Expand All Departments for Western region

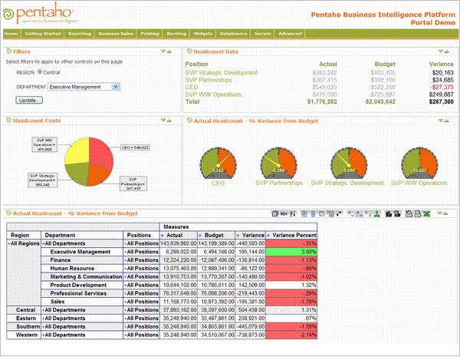44,335
